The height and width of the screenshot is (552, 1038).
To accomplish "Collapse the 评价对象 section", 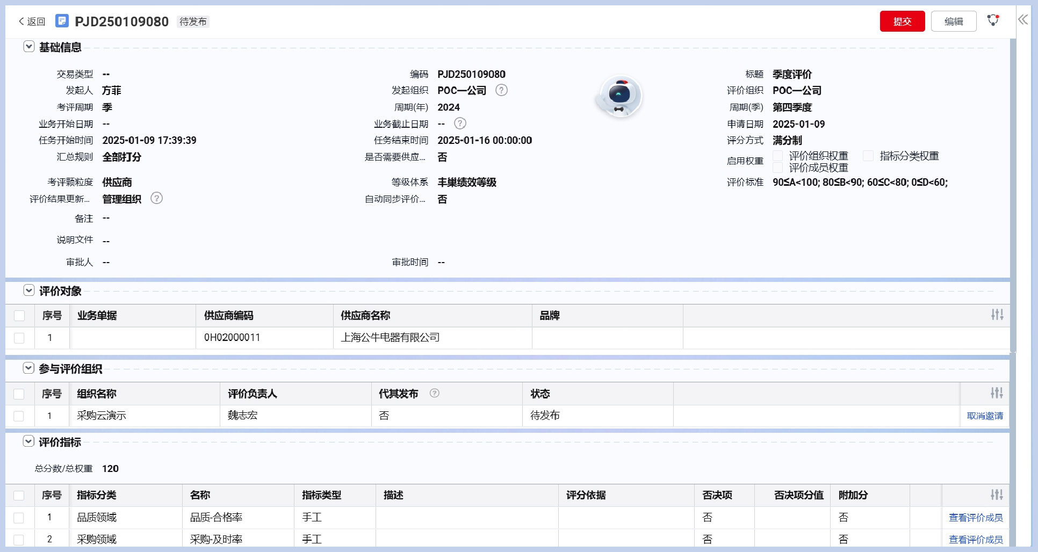I will tap(29, 290).
